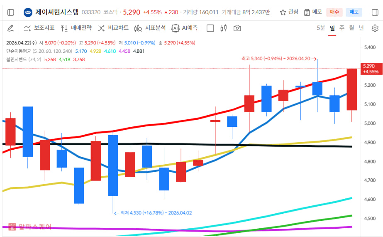Switch to 주 weekly tab
Viewport: 383px width, 237px height.
pyautogui.click(x=342, y=28)
